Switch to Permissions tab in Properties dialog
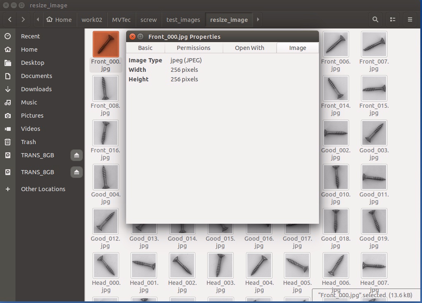This screenshot has height=303, width=422. tap(194, 48)
